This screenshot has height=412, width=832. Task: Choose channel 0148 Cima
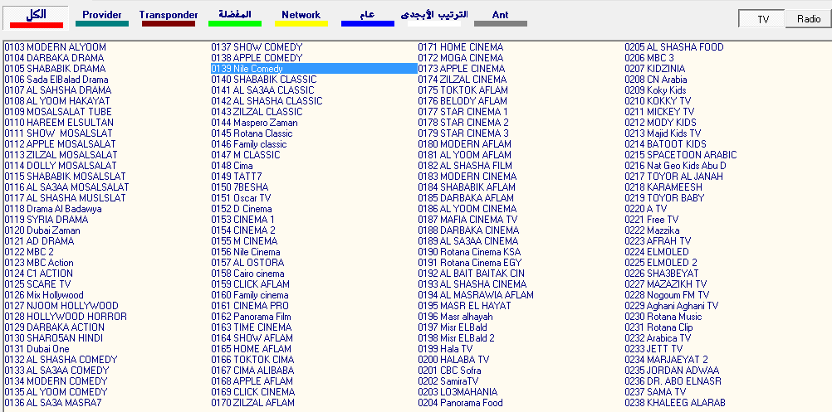point(232,166)
